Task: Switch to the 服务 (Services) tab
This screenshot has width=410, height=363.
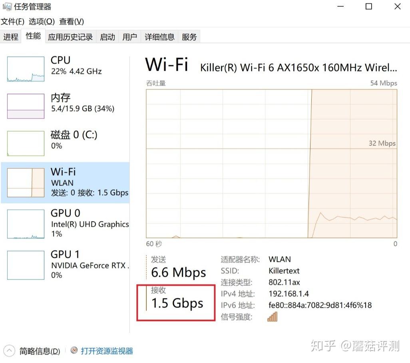Action: point(189,36)
